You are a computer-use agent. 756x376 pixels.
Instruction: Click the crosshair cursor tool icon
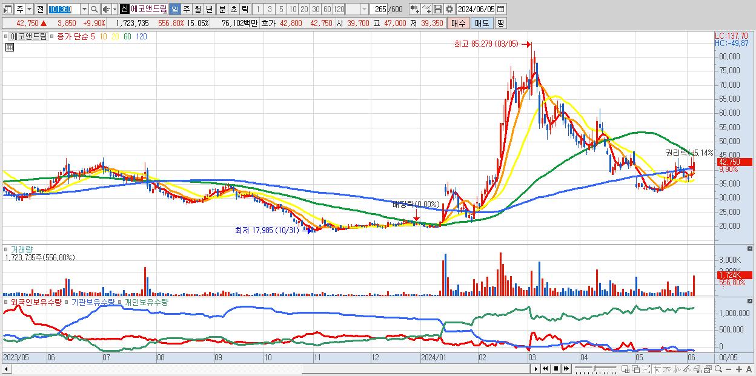pyautogui.click(x=657, y=369)
